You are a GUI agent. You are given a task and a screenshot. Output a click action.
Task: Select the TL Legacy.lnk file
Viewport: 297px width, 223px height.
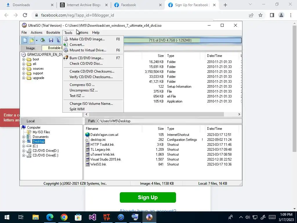(100, 150)
